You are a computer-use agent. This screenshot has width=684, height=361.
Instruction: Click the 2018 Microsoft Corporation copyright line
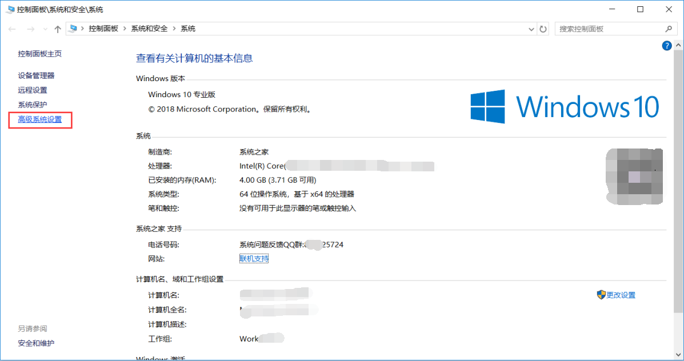click(230, 110)
